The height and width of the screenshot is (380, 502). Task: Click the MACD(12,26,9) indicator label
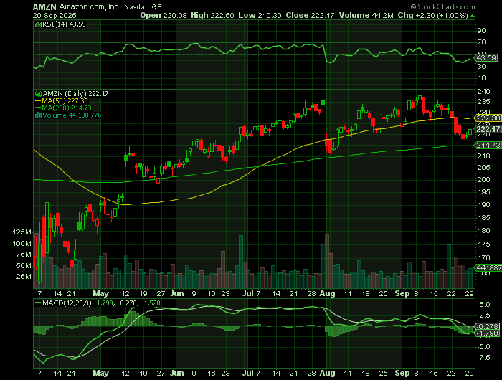[x=67, y=303]
